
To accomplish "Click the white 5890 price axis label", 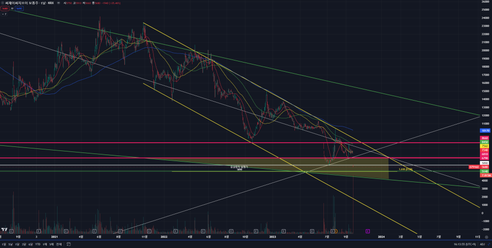I will point(485,163).
